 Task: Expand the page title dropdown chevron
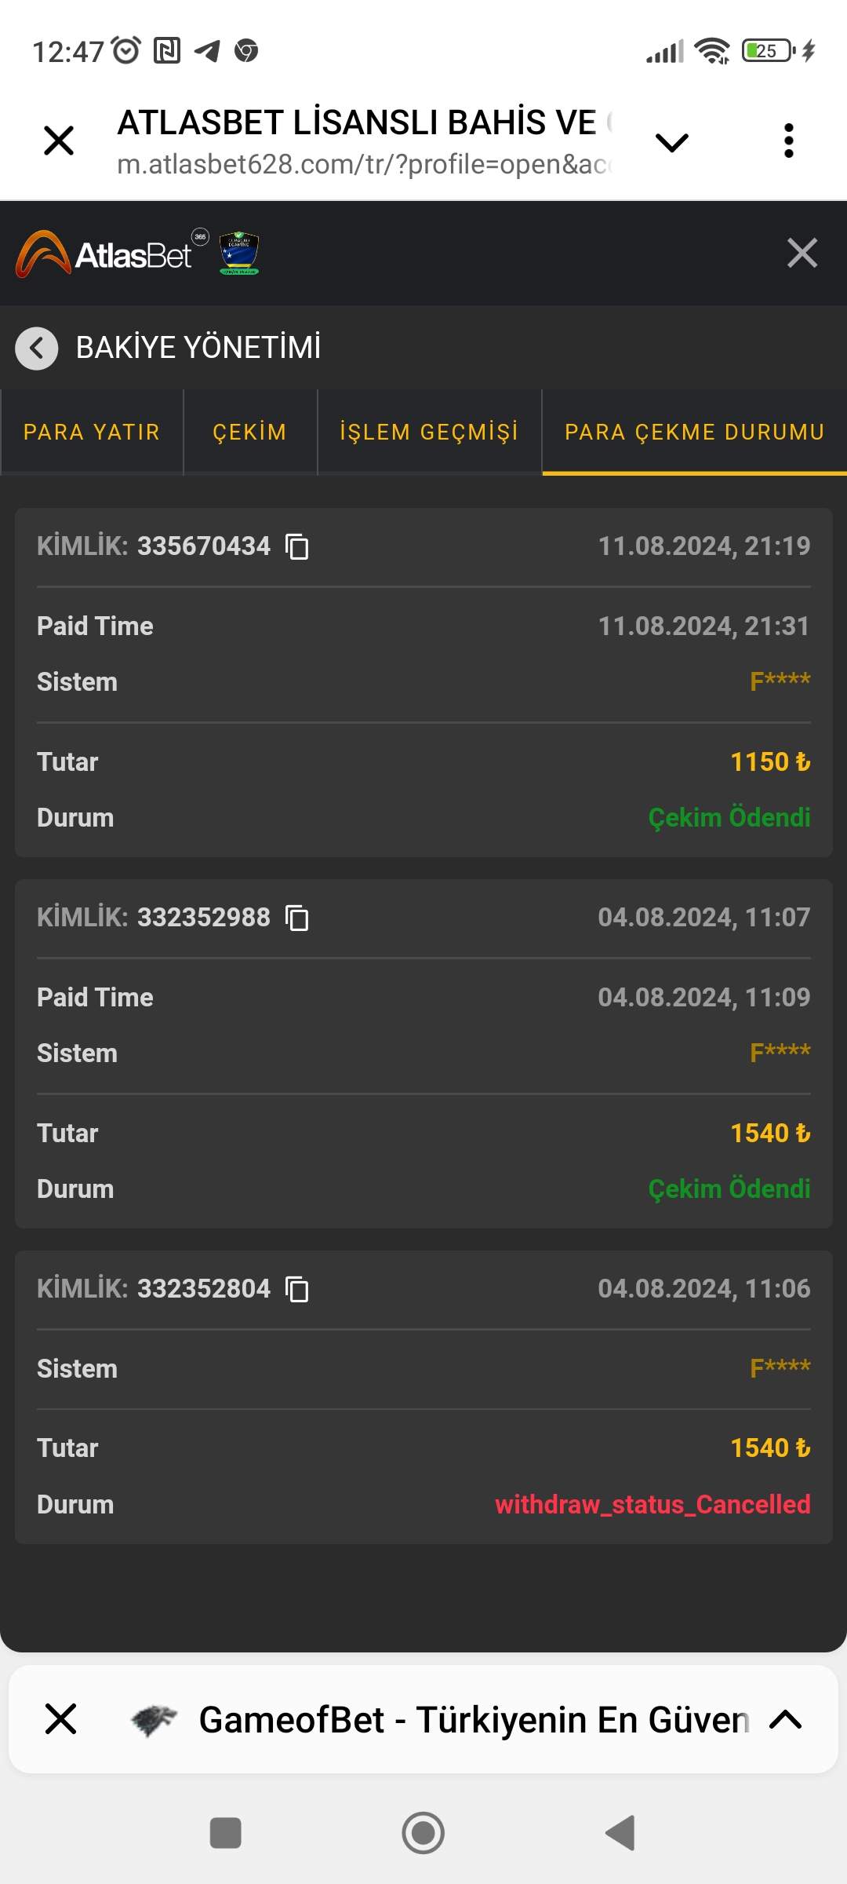[x=671, y=143]
